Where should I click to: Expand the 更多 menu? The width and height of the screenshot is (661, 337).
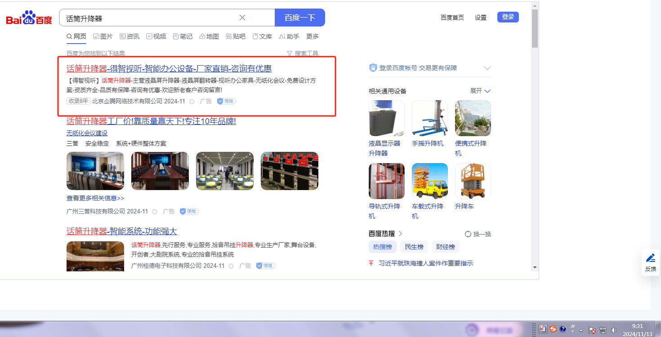(x=313, y=36)
